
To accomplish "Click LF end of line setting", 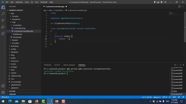I will 170,97.
